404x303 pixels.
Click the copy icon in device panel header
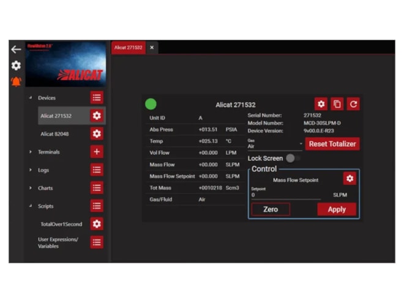pos(337,104)
